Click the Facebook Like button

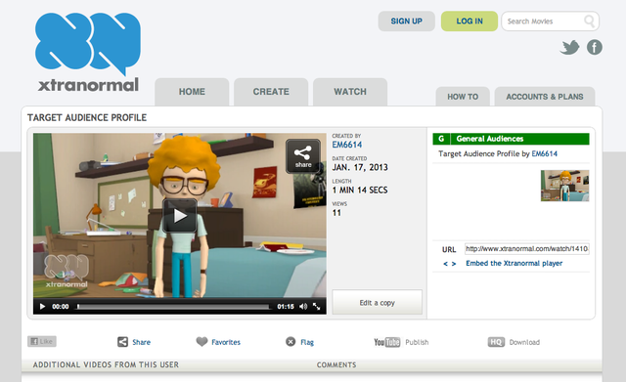pyautogui.click(x=42, y=341)
